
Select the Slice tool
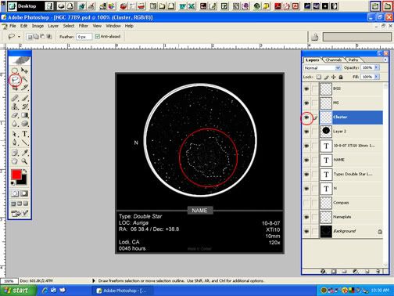tap(24, 88)
